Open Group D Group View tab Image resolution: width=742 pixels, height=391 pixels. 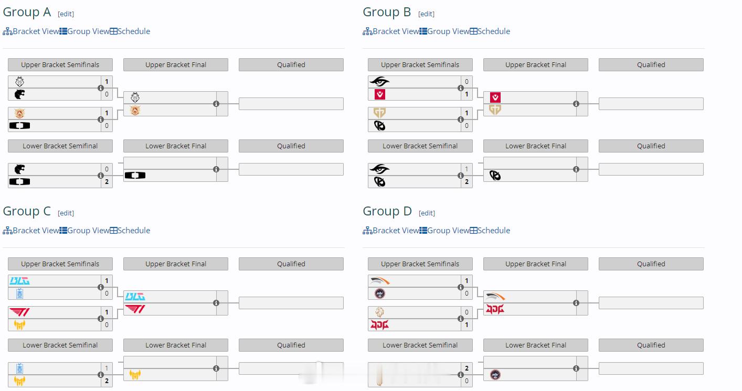pos(444,231)
